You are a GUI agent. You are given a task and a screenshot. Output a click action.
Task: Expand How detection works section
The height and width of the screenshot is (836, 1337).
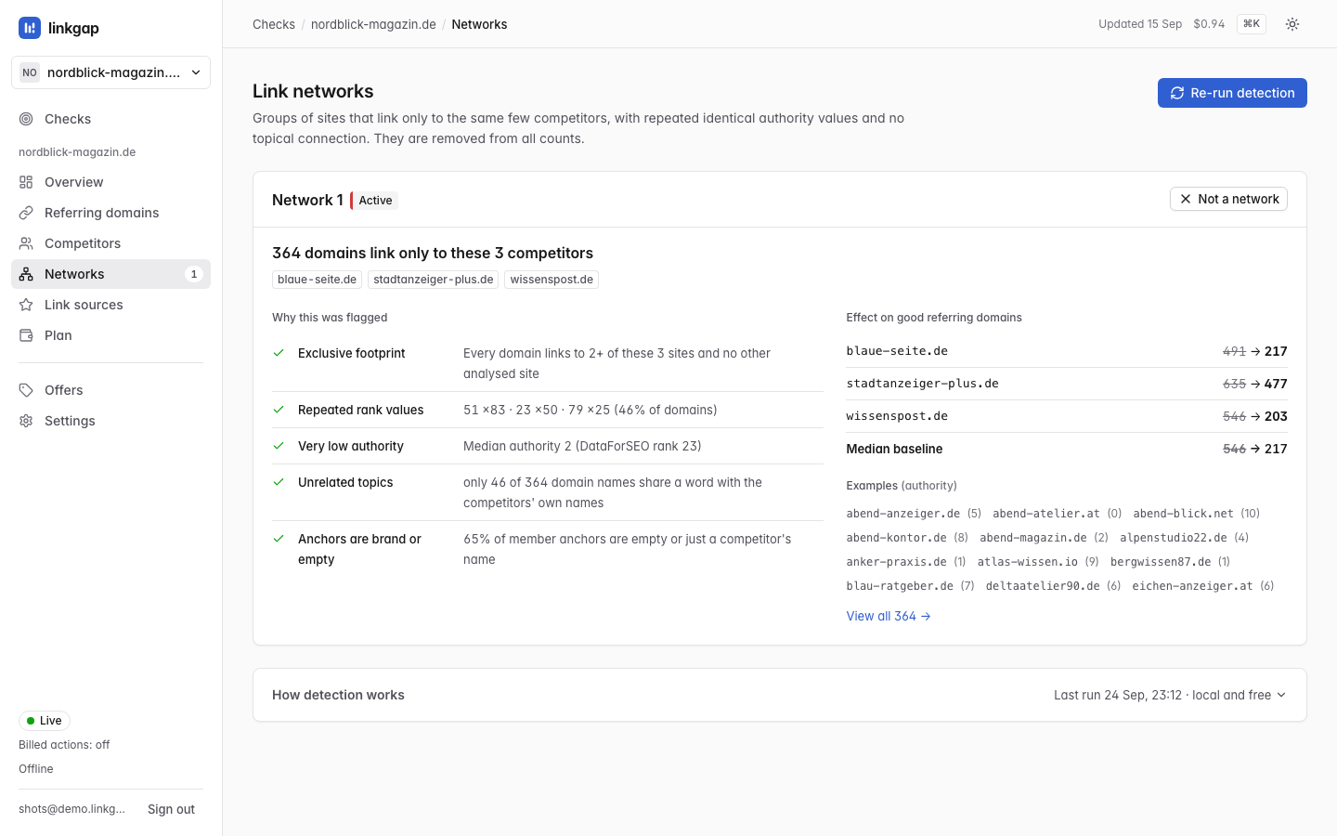[780, 695]
